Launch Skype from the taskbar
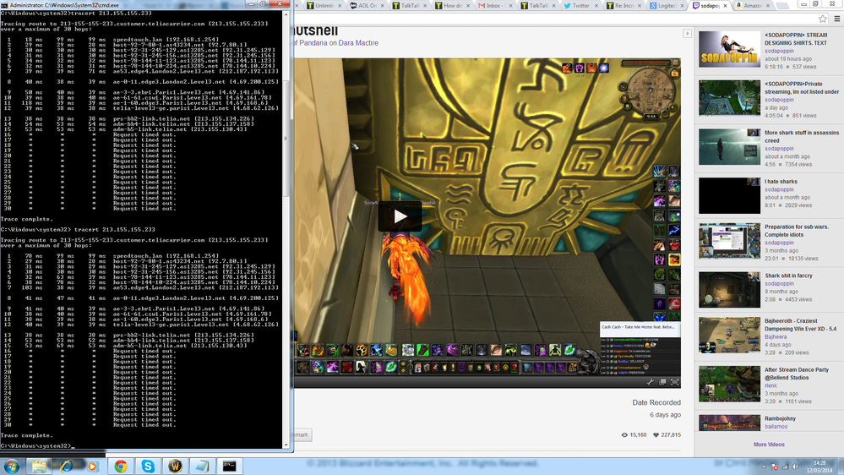The height and width of the screenshot is (475, 844). click(x=148, y=466)
